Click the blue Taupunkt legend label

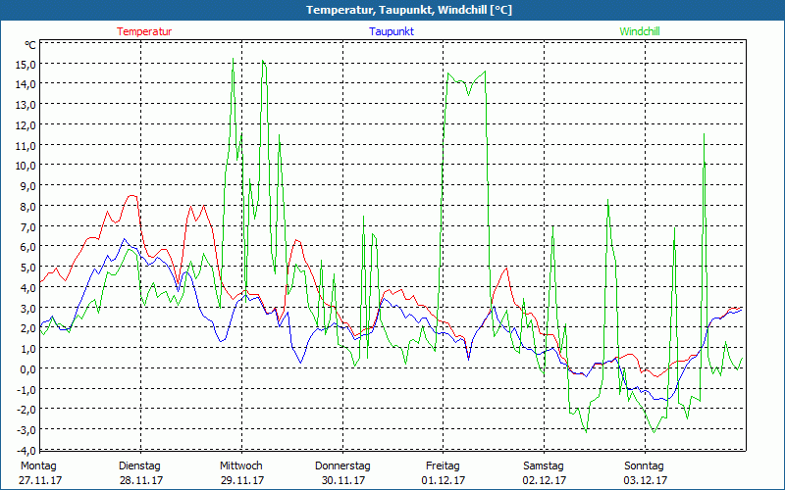(x=392, y=31)
